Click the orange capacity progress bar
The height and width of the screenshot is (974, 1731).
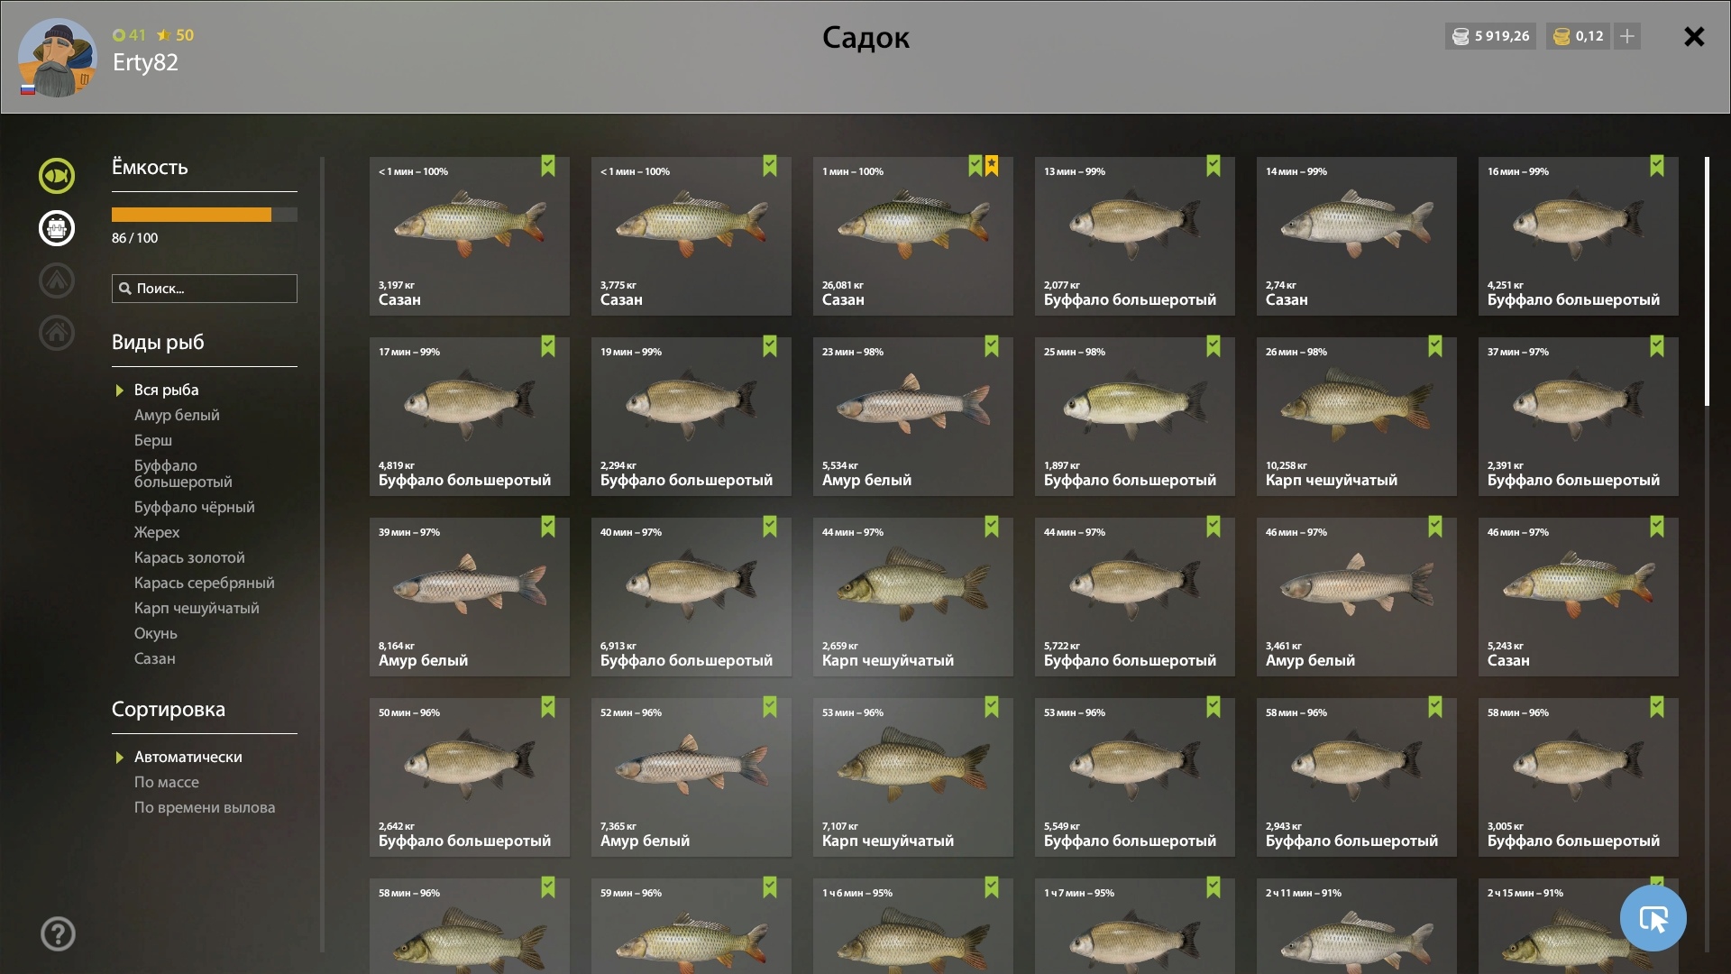click(191, 215)
